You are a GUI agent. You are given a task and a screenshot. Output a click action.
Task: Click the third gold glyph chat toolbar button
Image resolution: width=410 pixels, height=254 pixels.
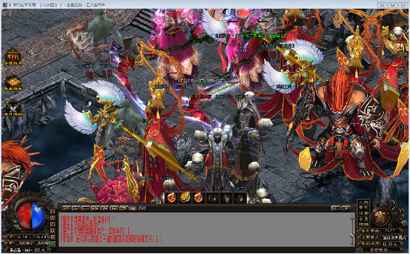coord(86,208)
